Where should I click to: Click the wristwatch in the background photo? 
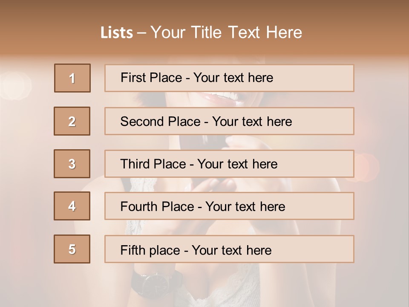coord(156,283)
